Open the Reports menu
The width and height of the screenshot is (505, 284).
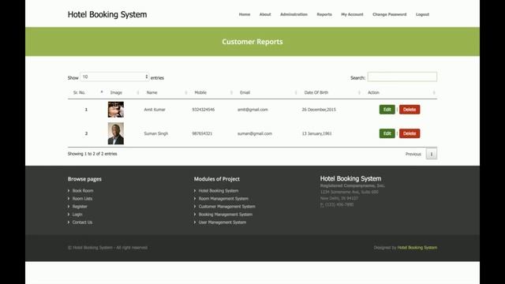(x=324, y=14)
